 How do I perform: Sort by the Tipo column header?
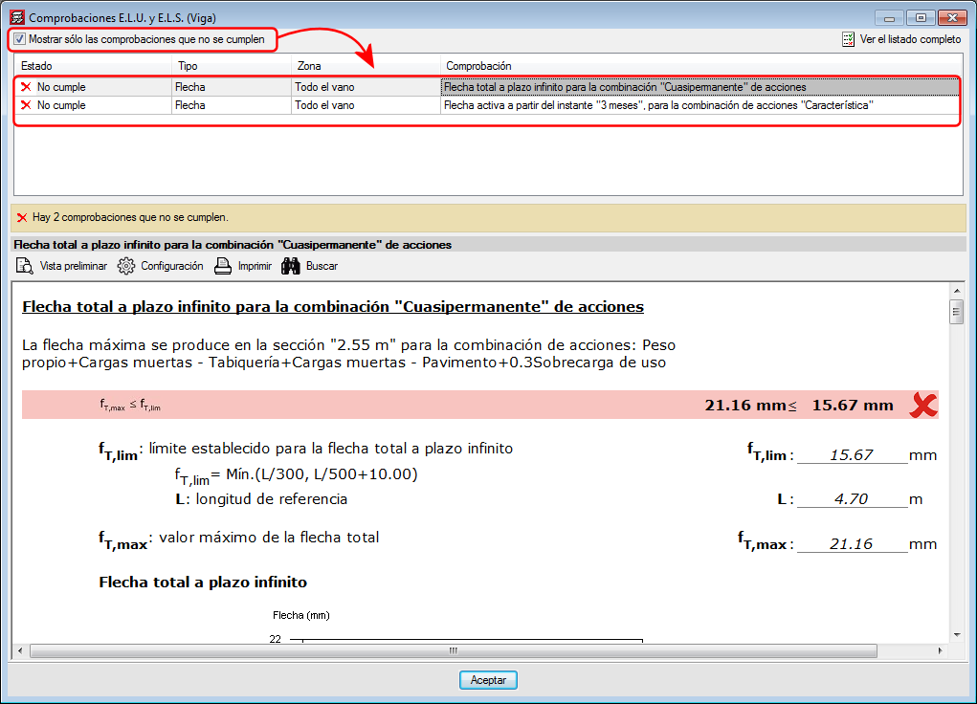(x=232, y=66)
